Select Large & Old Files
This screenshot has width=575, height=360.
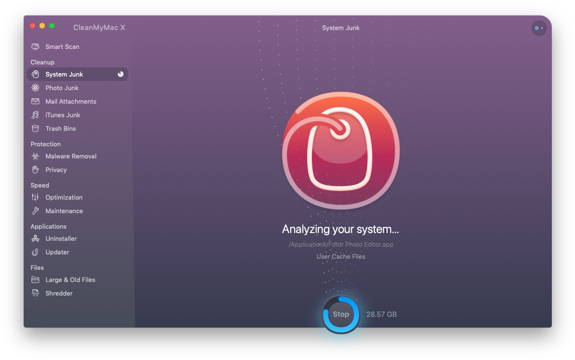[x=78, y=280]
